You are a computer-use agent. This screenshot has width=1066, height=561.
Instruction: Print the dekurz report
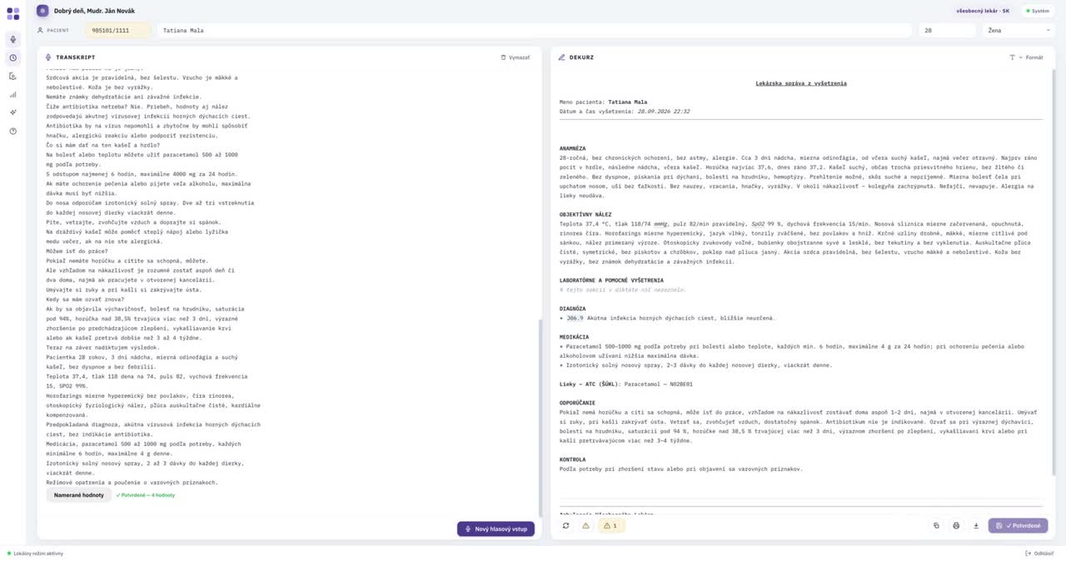[x=956, y=526]
